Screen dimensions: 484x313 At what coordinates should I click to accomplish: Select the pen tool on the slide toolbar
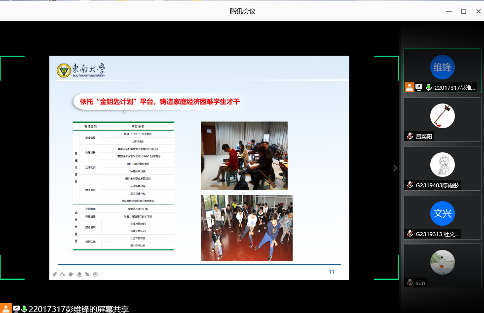click(55, 274)
